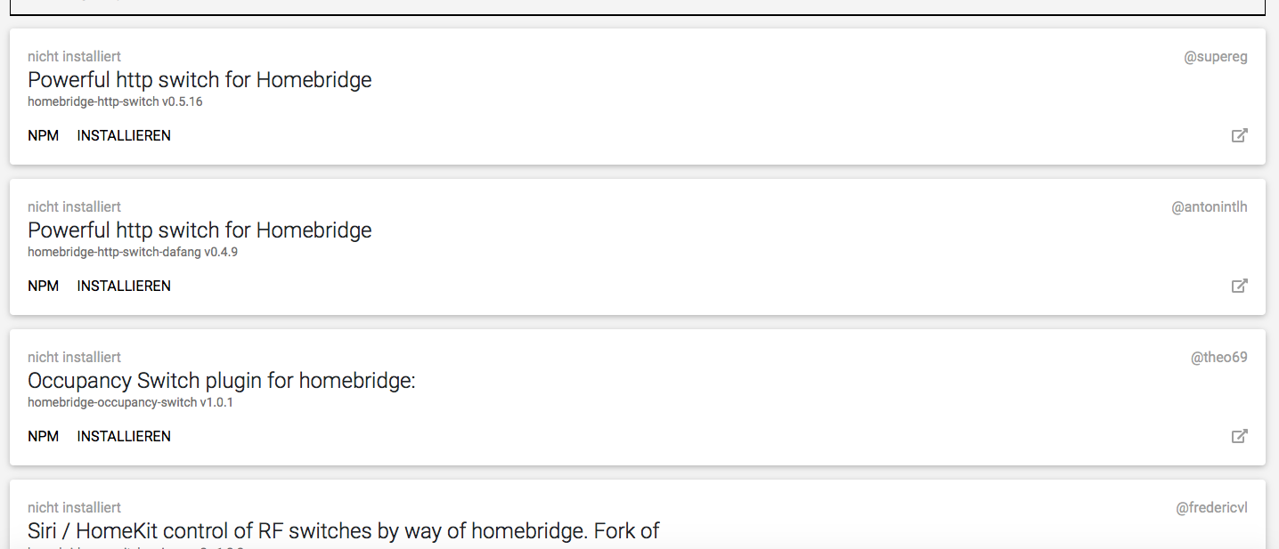
Task: Click NPM button for homebridge-http-switch-dafang
Action: (x=43, y=287)
